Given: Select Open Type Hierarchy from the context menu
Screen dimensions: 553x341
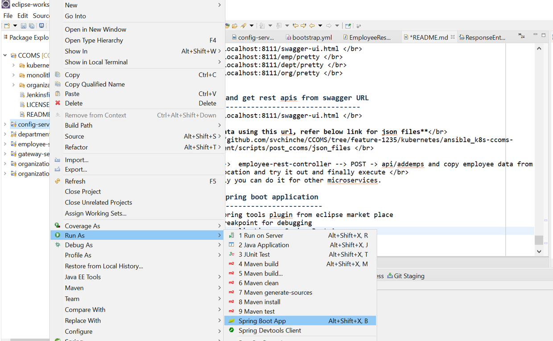Looking at the screenshot, I should [x=138, y=40].
